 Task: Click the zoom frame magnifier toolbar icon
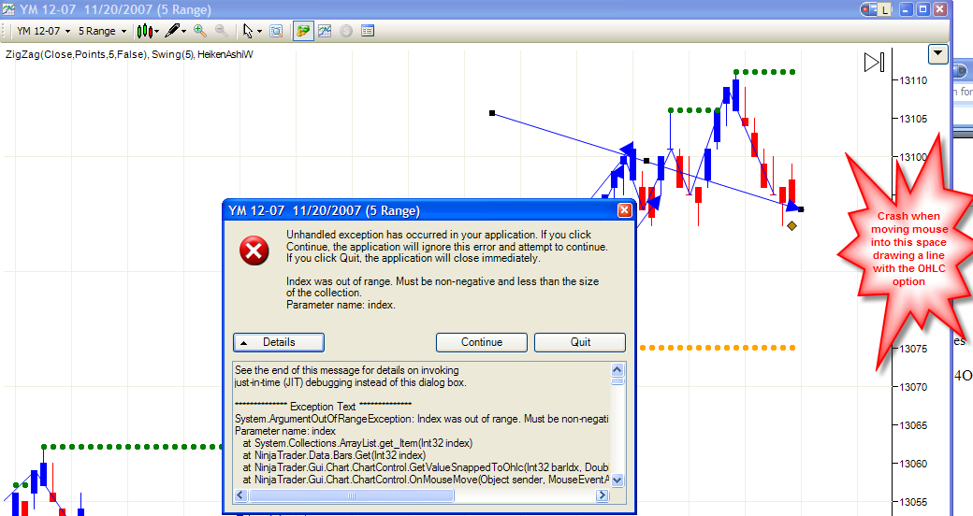(276, 31)
